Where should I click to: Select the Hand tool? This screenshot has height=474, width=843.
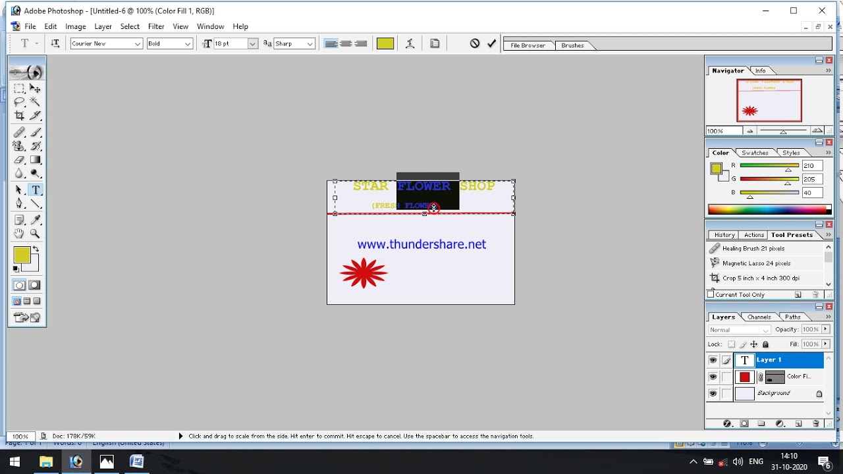tap(19, 234)
